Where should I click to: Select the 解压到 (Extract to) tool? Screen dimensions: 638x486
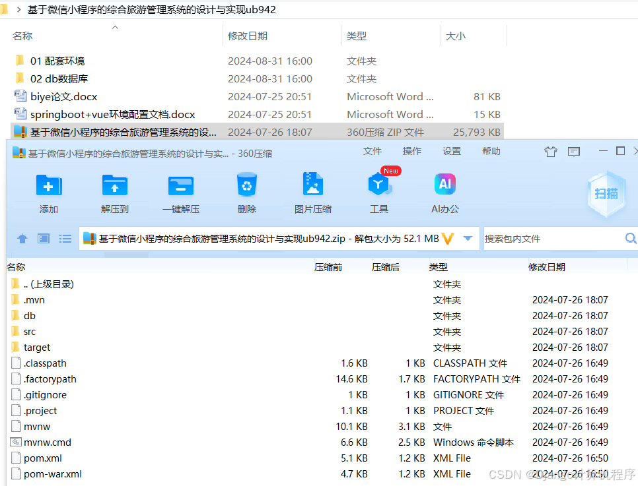pyautogui.click(x=114, y=193)
